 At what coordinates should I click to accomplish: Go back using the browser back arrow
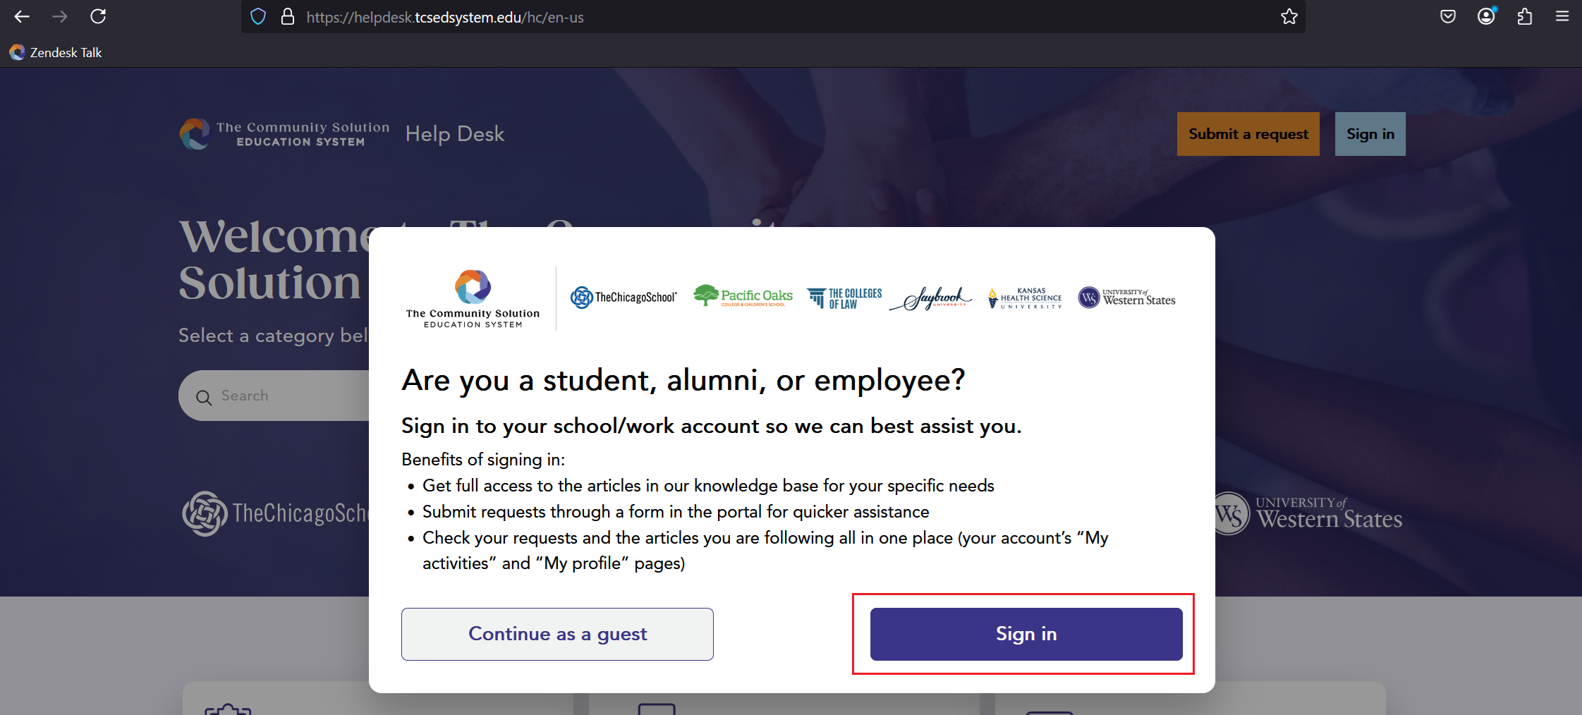tap(22, 16)
